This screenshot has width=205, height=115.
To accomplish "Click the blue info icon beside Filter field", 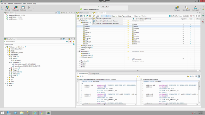I will click(x=170, y=16).
